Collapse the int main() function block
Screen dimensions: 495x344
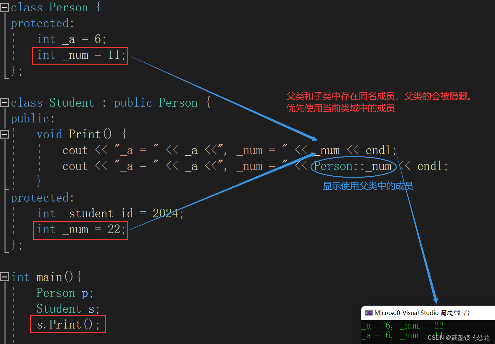tap(5, 277)
